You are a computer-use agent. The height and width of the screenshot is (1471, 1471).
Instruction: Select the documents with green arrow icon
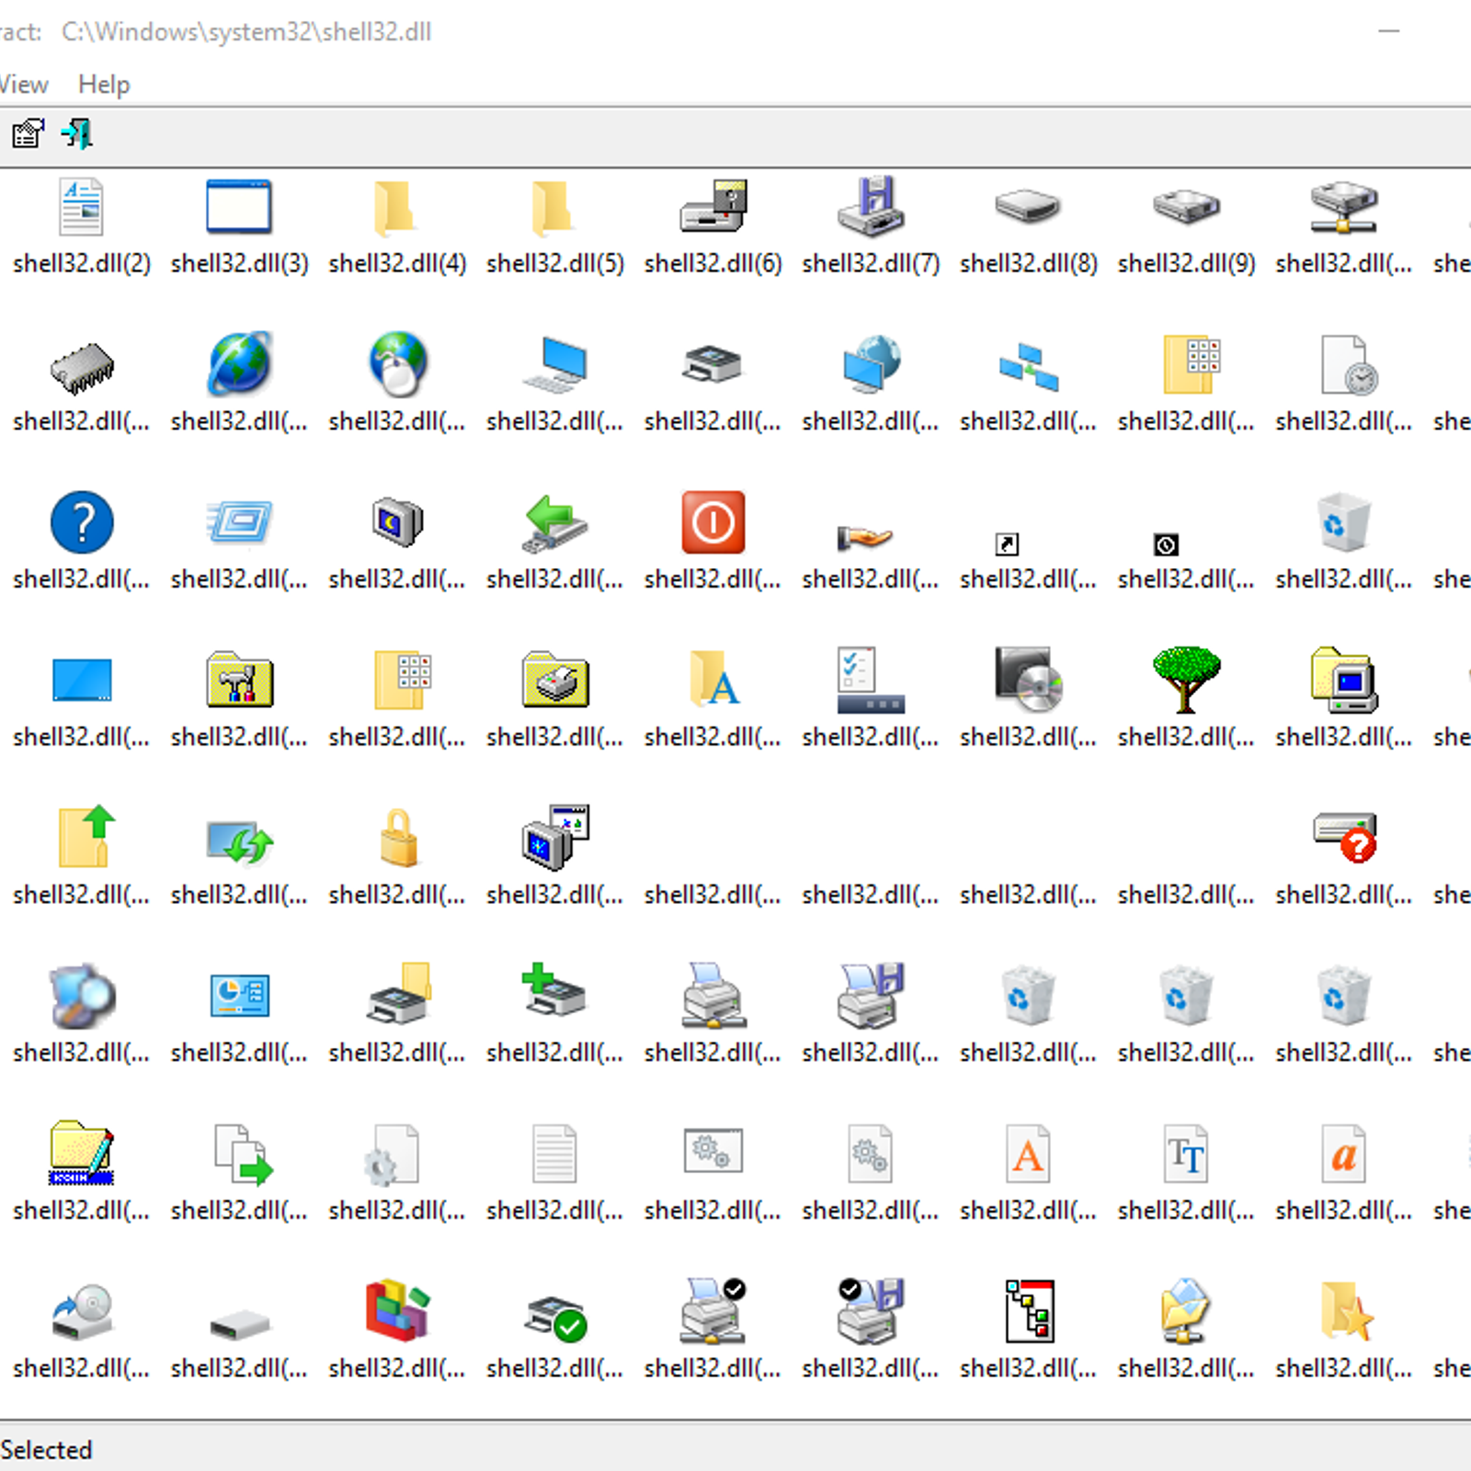click(244, 1154)
